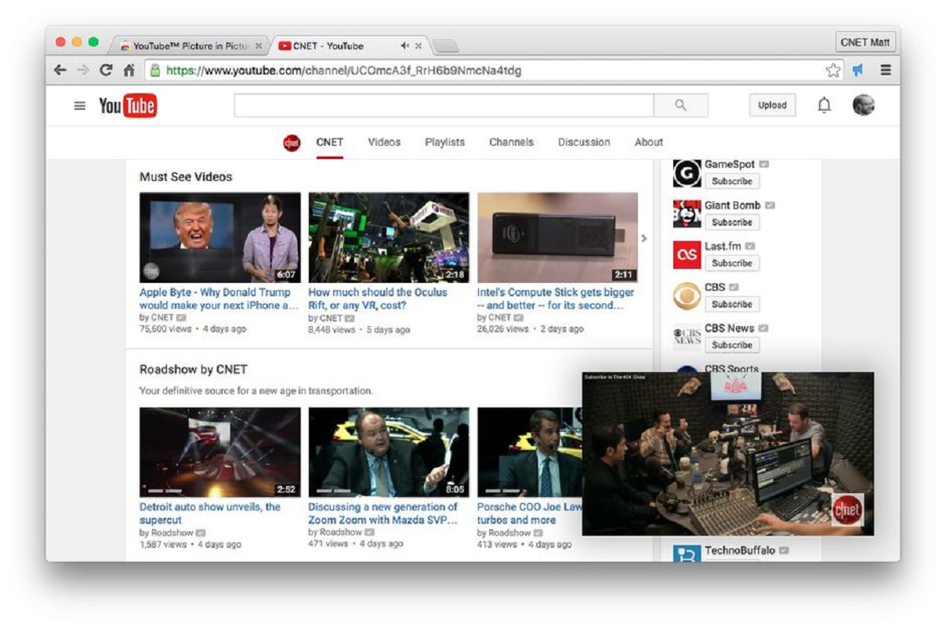Subscribe to GameSpot
This screenshot has width=946, height=627.
pyautogui.click(x=732, y=181)
